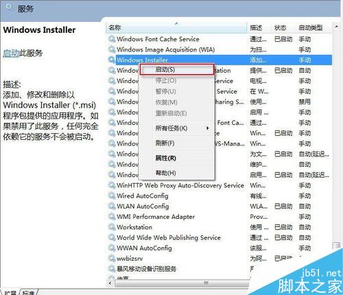This screenshot has height=295, width=343.
Task: Click the 启动 link to start service
Action: [x=11, y=53]
